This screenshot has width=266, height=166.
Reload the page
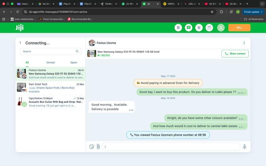pyautogui.click(x=18, y=12)
